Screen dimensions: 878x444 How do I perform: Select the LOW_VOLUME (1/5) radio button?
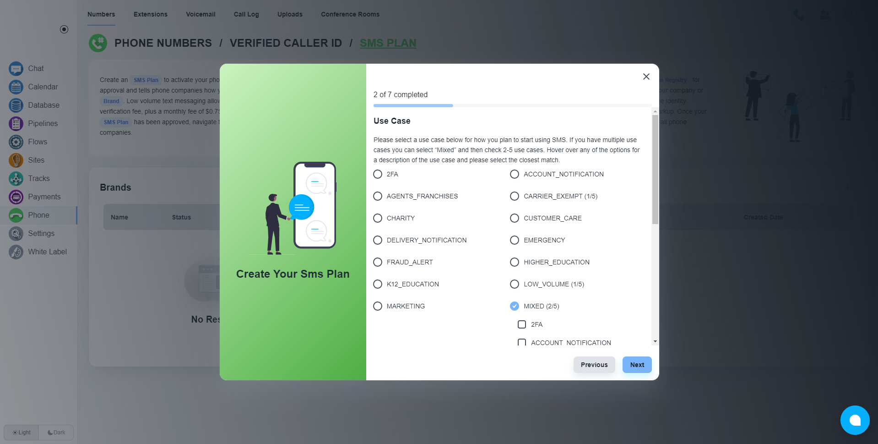pyautogui.click(x=515, y=284)
